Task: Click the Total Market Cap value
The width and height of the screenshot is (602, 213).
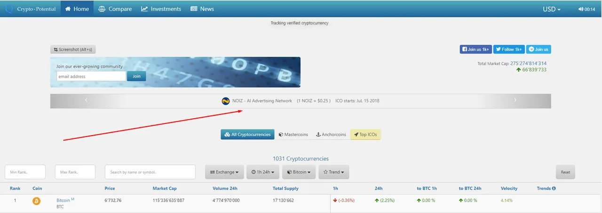Action: coord(528,63)
